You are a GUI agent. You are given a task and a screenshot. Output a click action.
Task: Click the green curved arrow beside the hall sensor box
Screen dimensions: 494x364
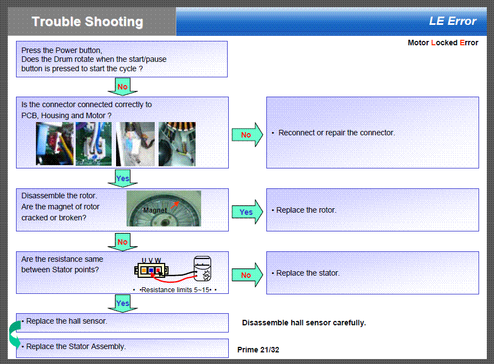(x=15, y=334)
